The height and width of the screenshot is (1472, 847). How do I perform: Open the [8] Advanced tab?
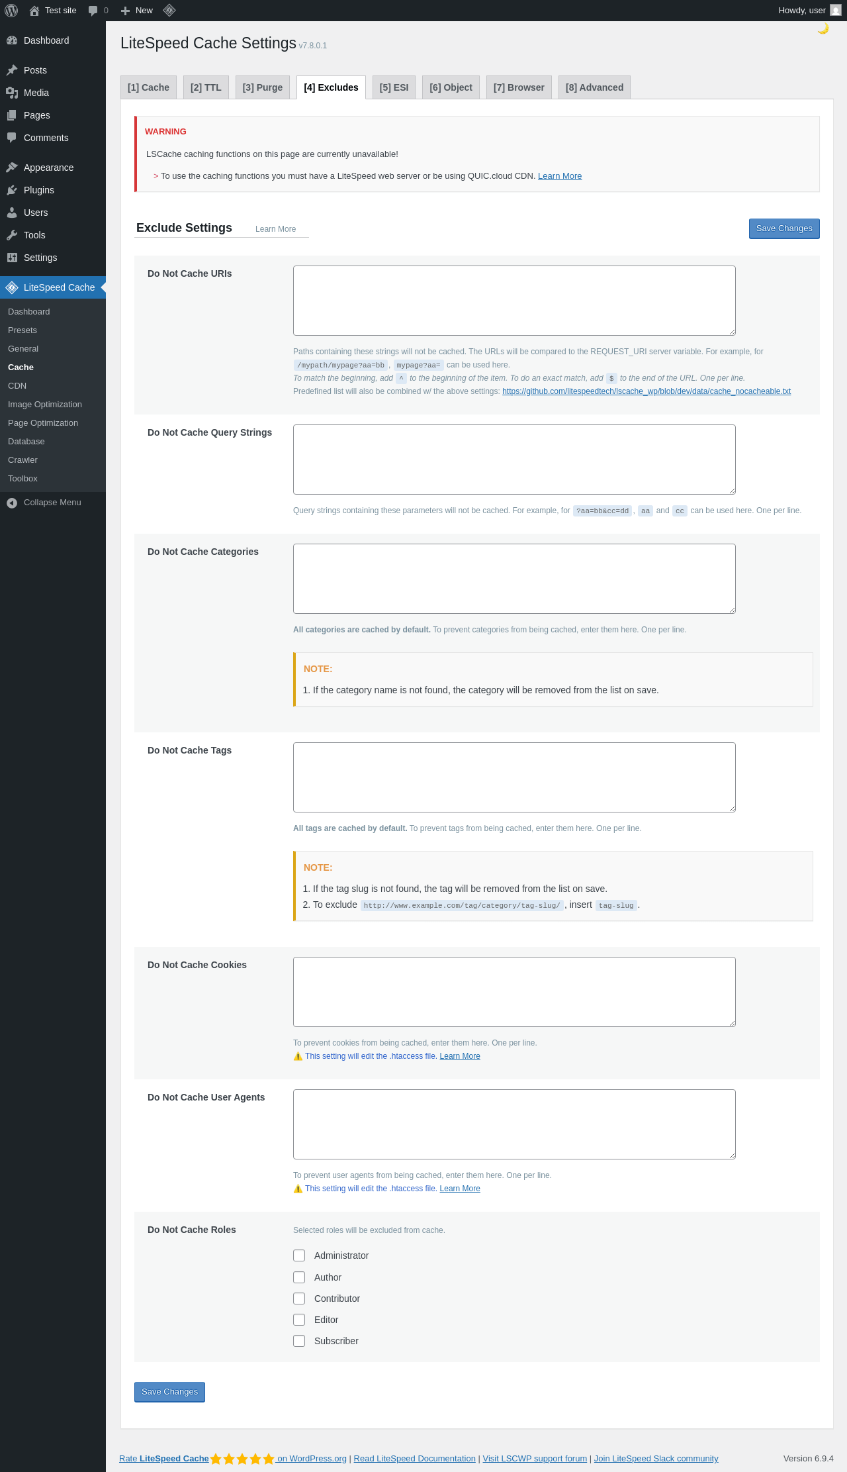click(x=594, y=87)
